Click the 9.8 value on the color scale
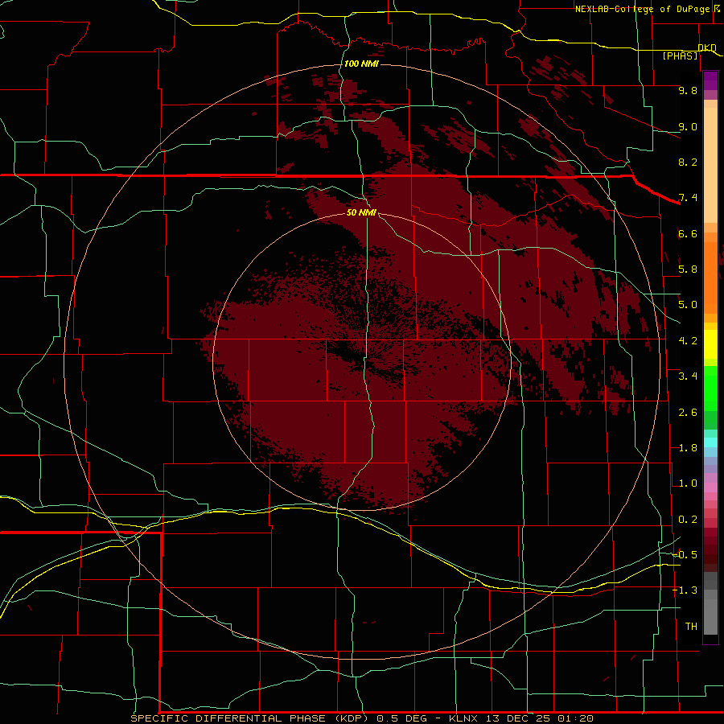Screen dimensions: 724x724 [x=688, y=90]
